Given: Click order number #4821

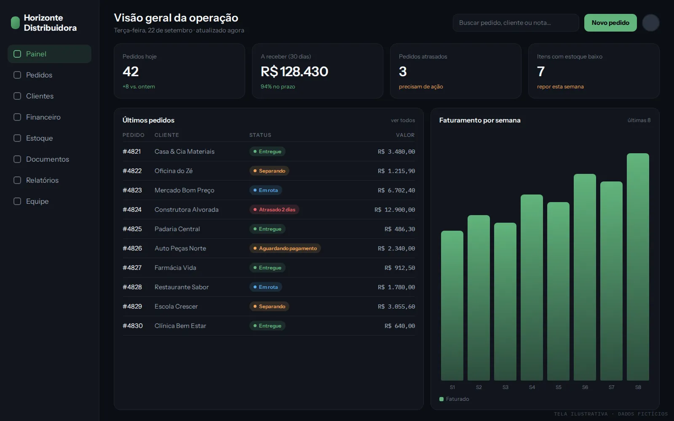Looking at the screenshot, I should (x=132, y=152).
